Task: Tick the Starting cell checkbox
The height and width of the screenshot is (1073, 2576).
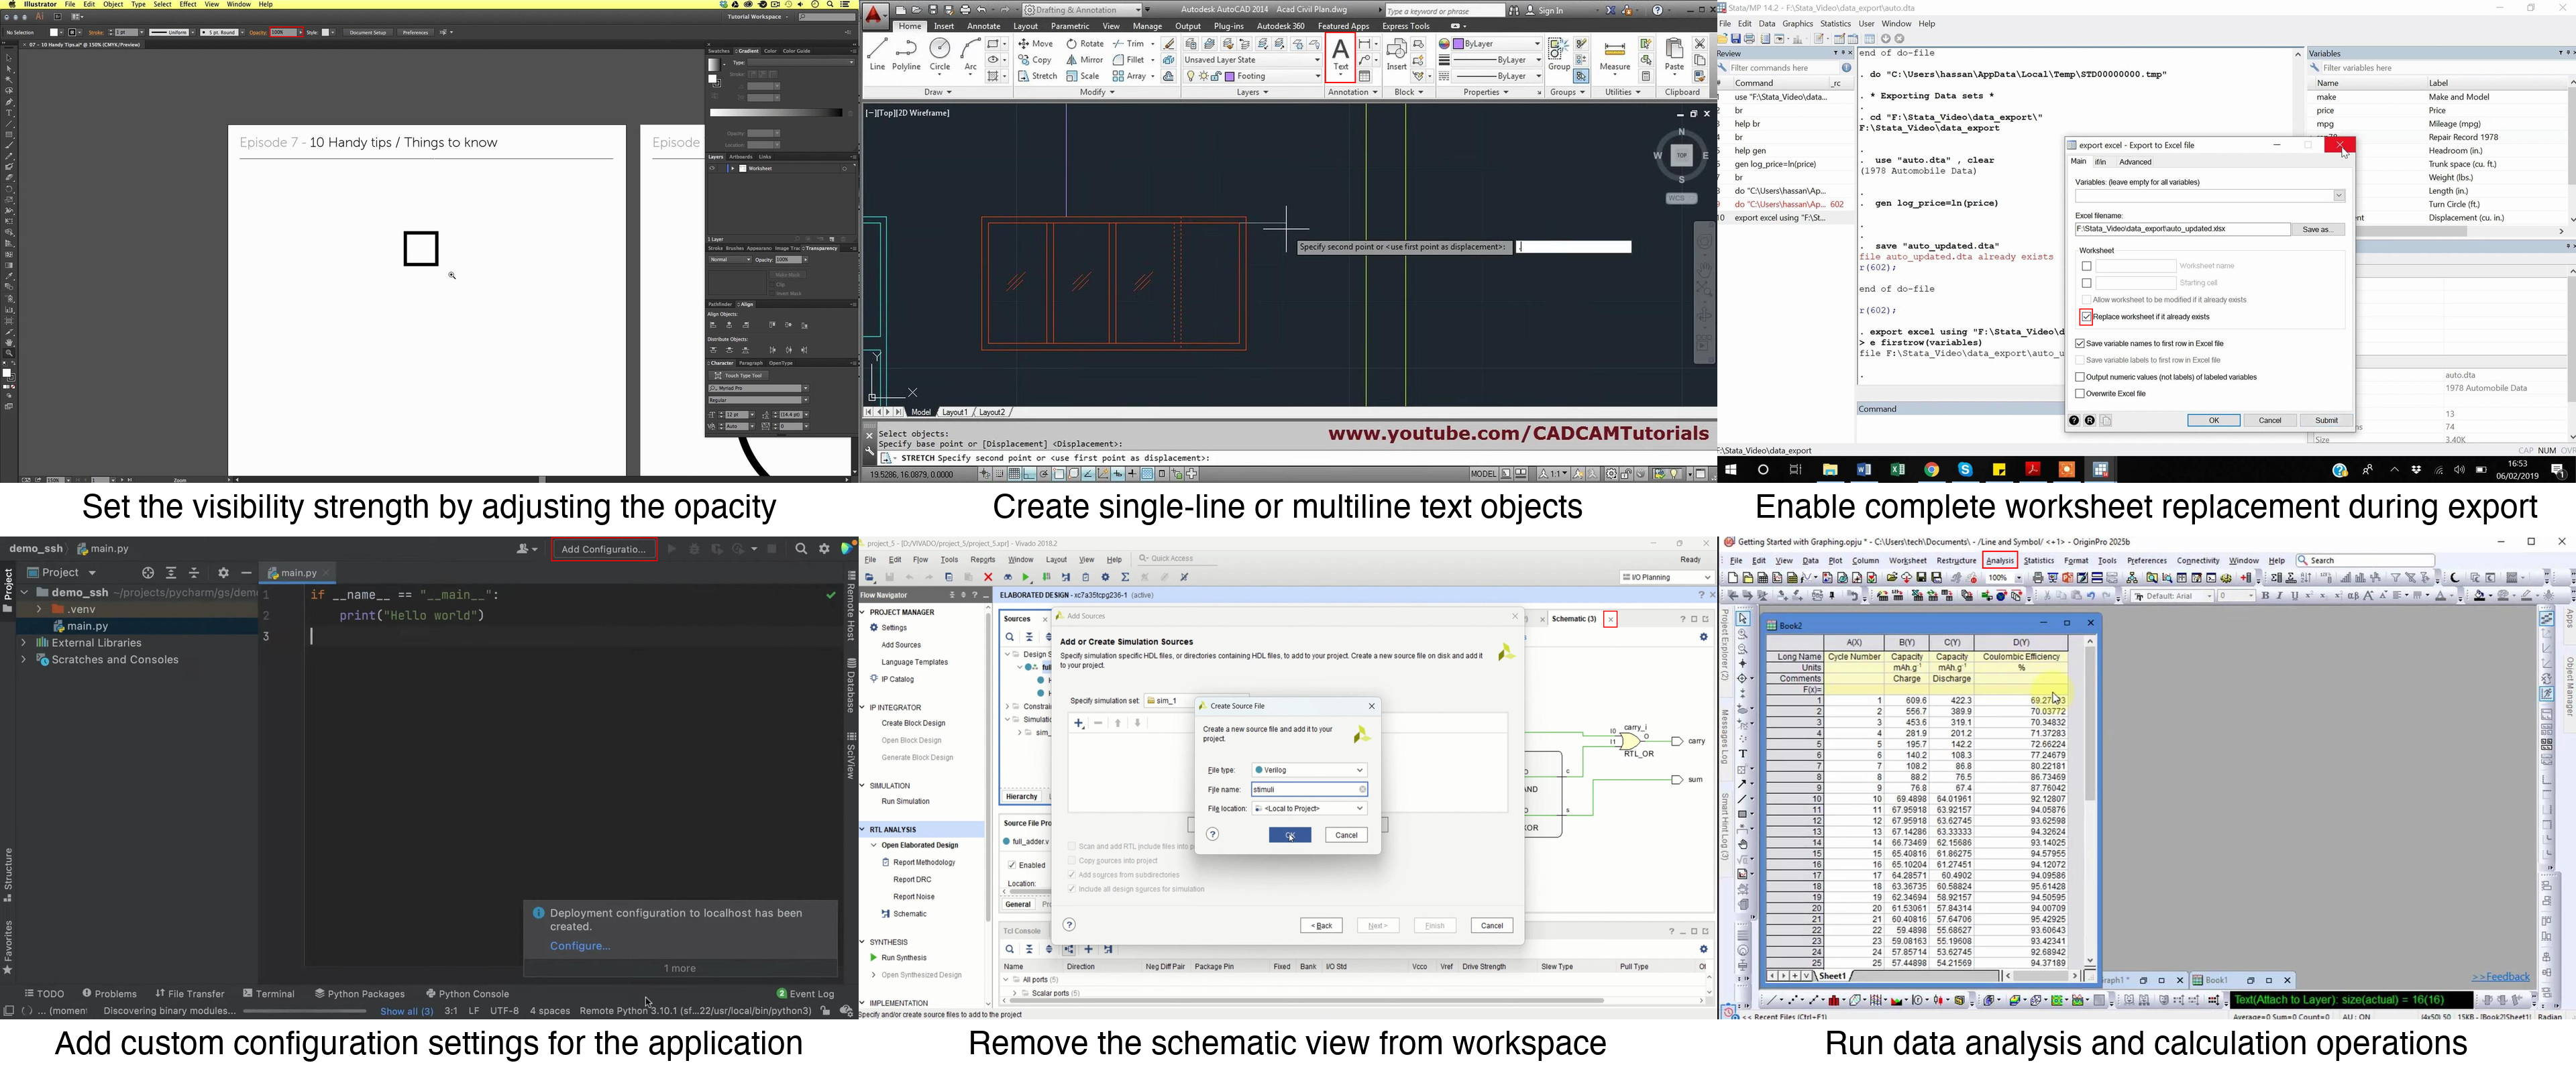Action: [x=2086, y=283]
